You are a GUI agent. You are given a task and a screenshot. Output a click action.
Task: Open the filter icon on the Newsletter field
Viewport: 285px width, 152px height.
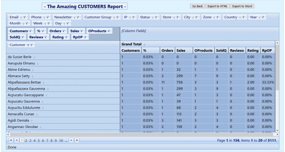77,17
